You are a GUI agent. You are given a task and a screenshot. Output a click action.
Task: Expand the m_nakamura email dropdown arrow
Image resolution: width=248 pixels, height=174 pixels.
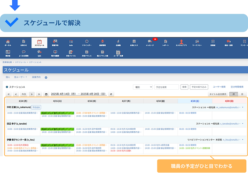click(x=243, y=107)
